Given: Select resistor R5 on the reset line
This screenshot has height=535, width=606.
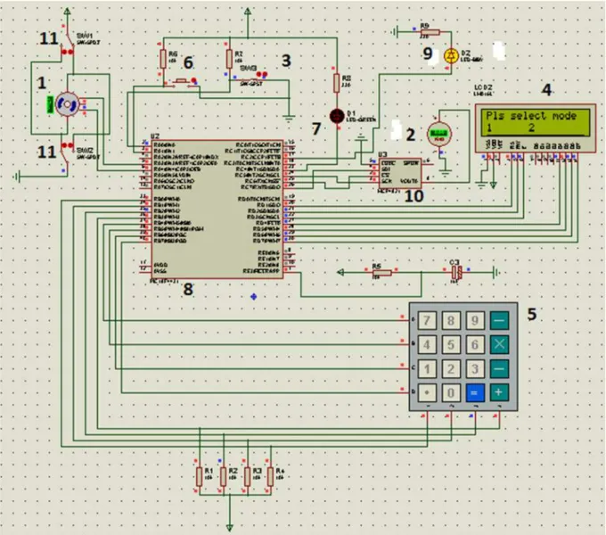Looking at the screenshot, I should pyautogui.click(x=381, y=273).
